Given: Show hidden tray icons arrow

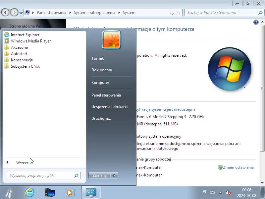Looking at the screenshot, I should pyautogui.click(x=220, y=193).
